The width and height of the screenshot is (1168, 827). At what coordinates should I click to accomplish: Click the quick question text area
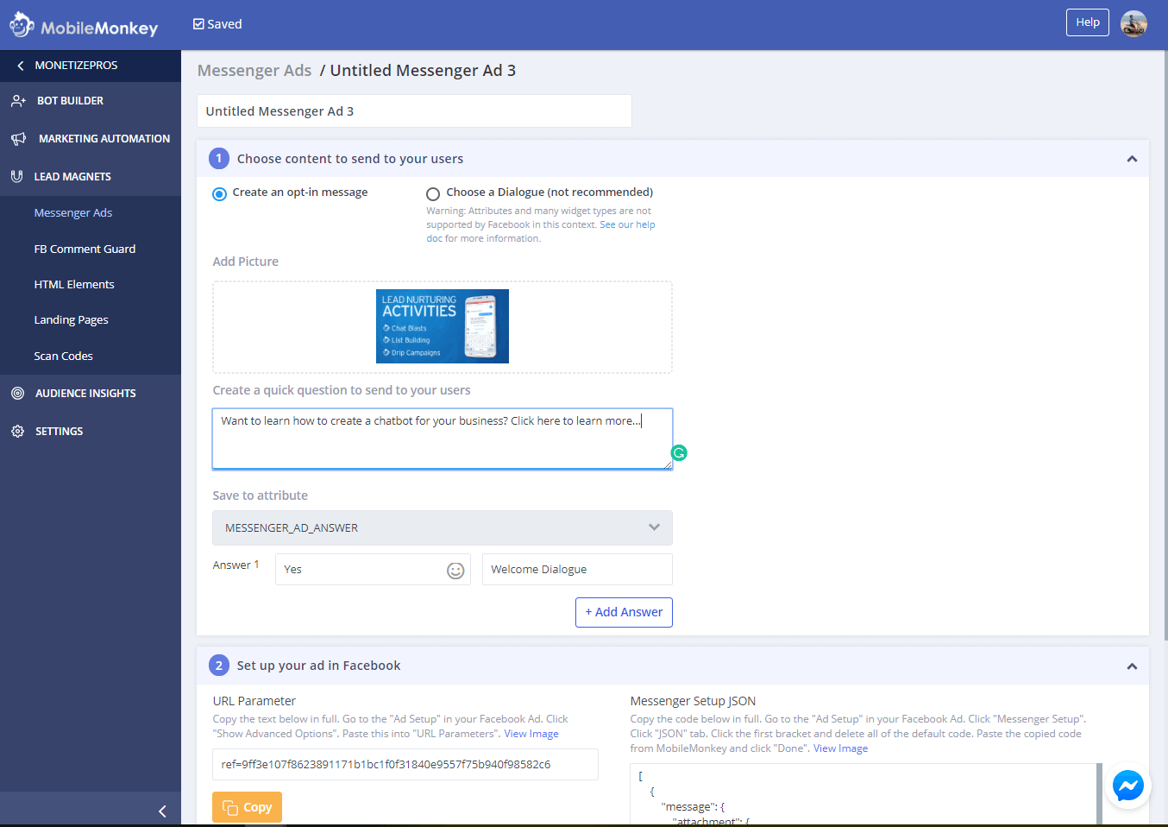point(443,439)
